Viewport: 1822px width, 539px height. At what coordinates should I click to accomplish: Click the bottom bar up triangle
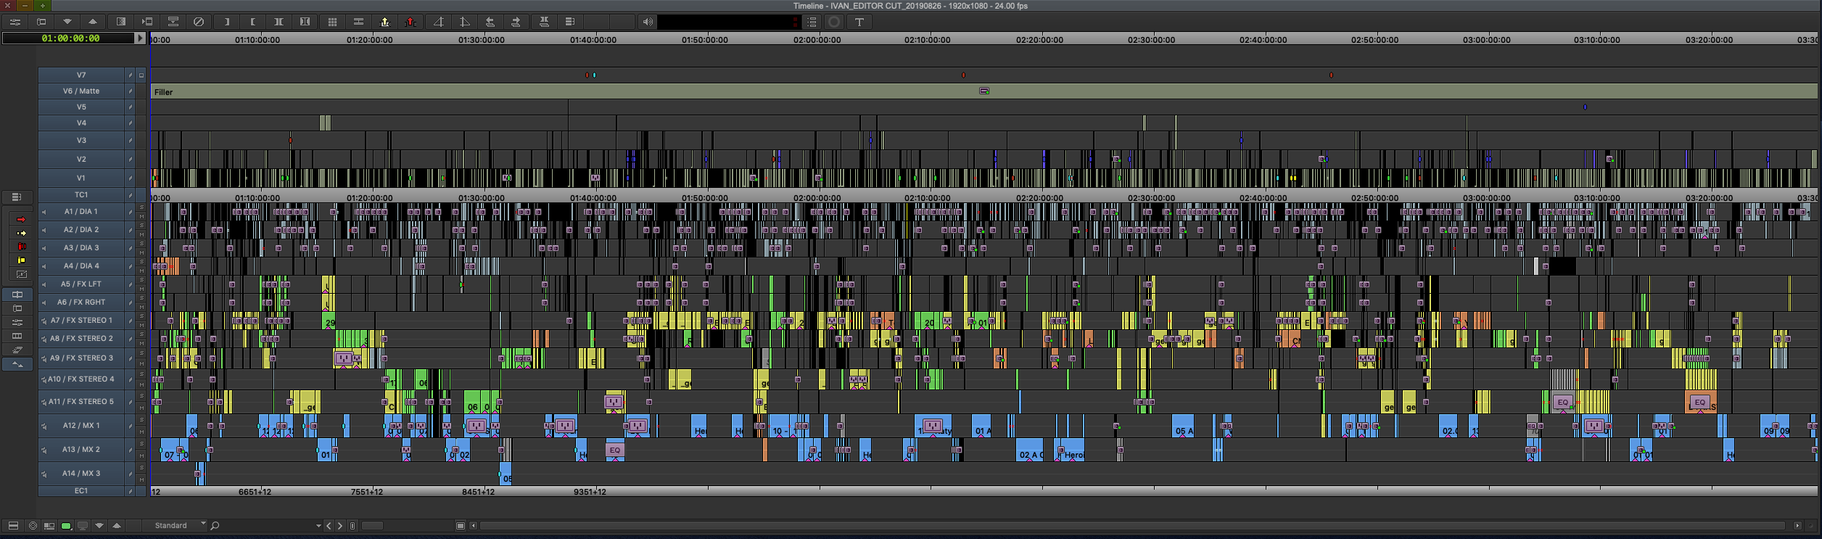pyautogui.click(x=117, y=526)
